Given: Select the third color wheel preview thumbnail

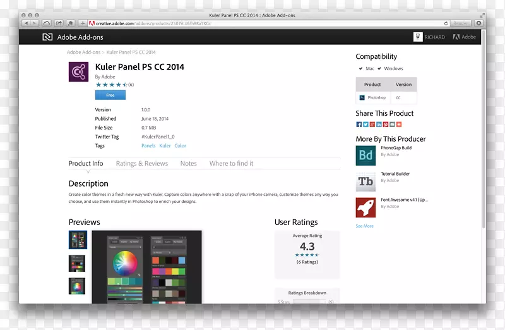Looking at the screenshot, I should pyautogui.click(x=77, y=286).
